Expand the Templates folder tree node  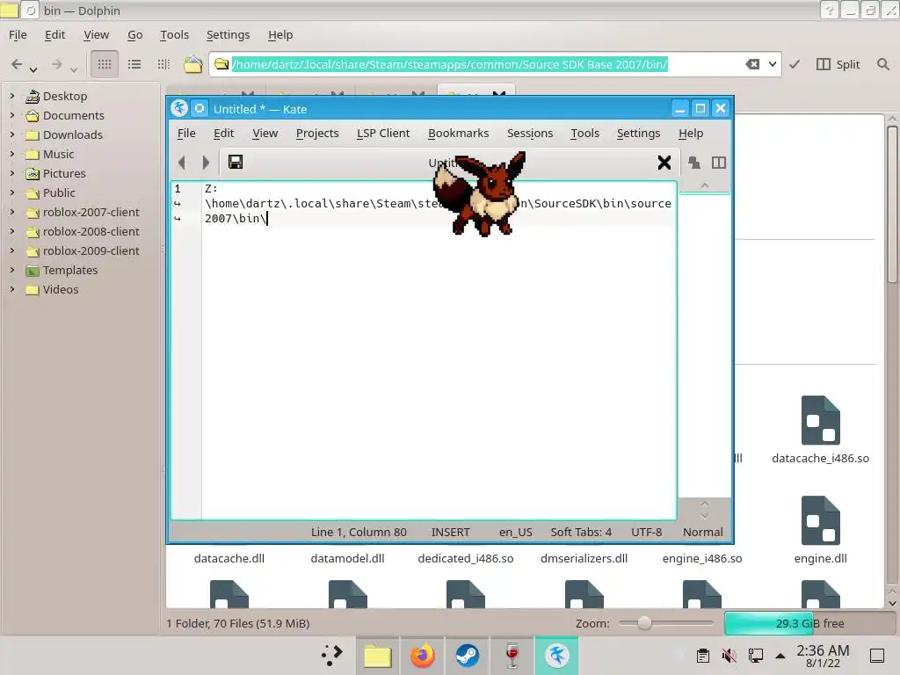tap(12, 270)
